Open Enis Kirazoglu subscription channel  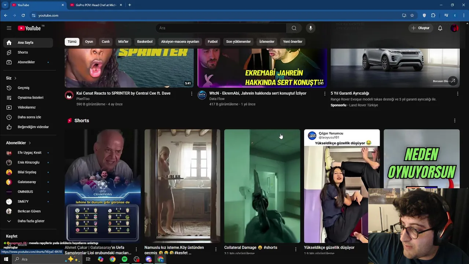pos(28,162)
